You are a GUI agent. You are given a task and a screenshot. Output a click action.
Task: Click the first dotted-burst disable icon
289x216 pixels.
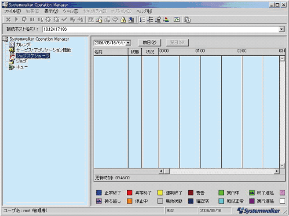(48, 20)
